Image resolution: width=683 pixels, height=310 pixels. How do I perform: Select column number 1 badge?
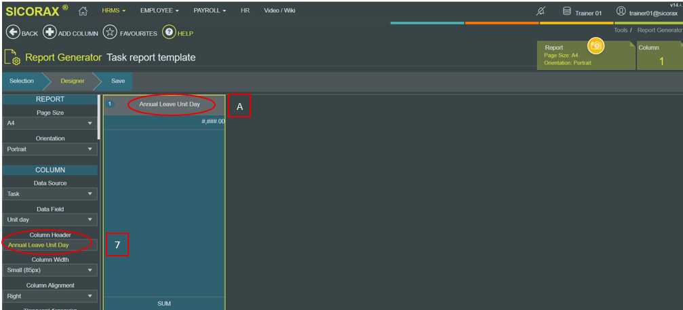click(110, 104)
